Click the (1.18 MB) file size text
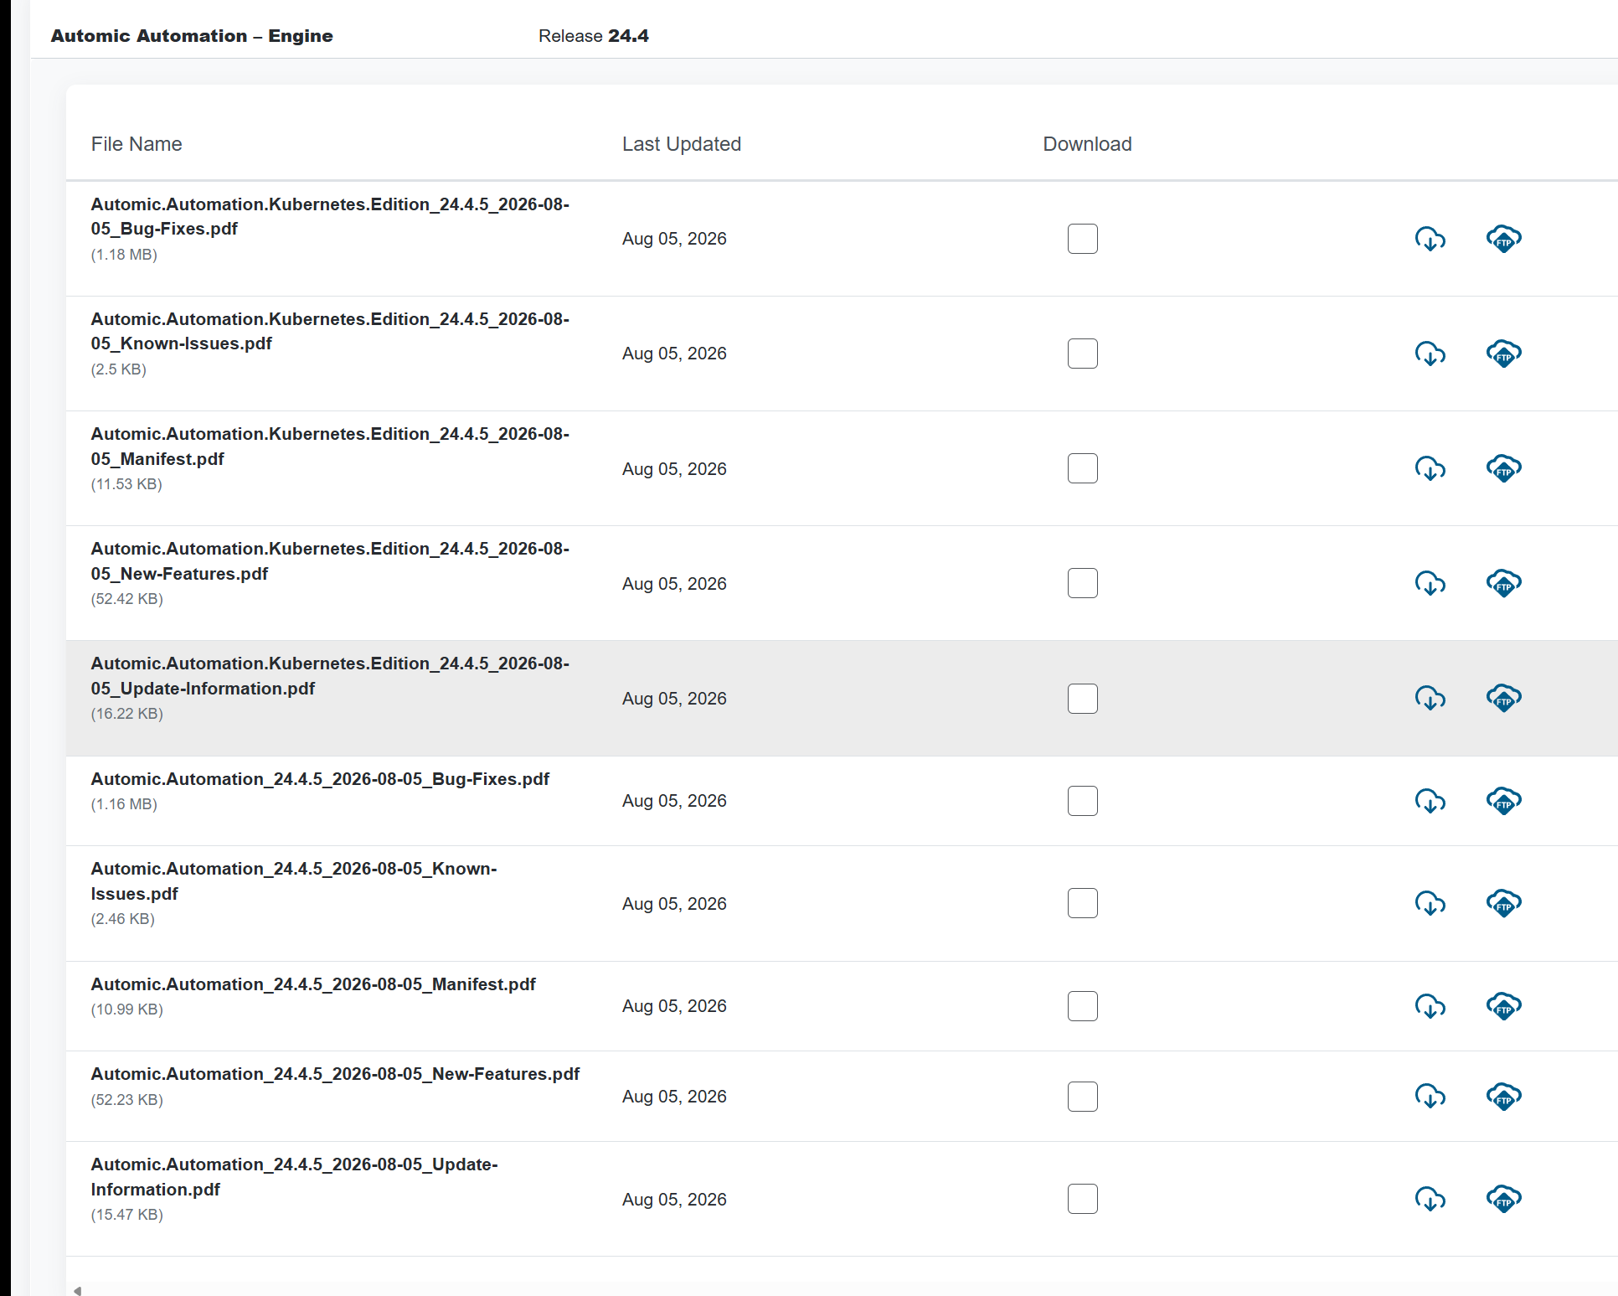1618x1296 pixels. click(124, 255)
